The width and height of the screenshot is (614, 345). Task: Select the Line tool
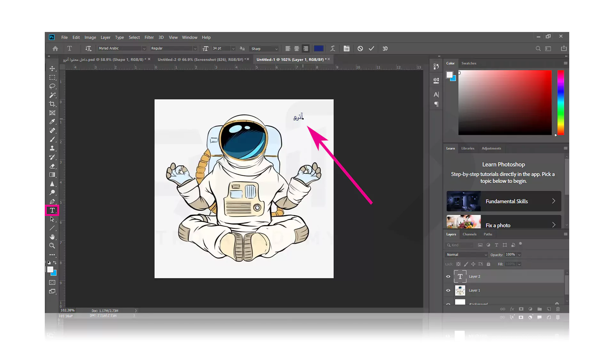[52, 228]
